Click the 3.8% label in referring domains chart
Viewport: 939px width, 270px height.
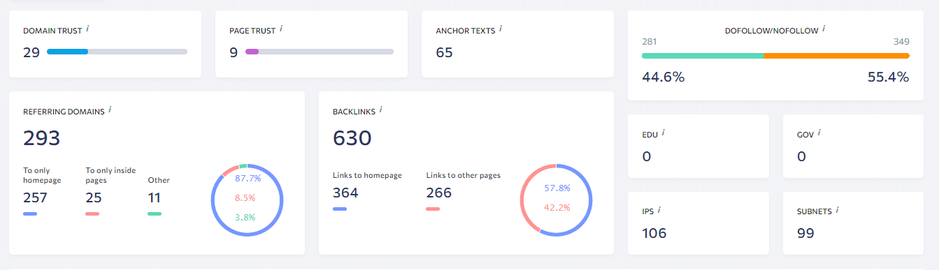[245, 217]
